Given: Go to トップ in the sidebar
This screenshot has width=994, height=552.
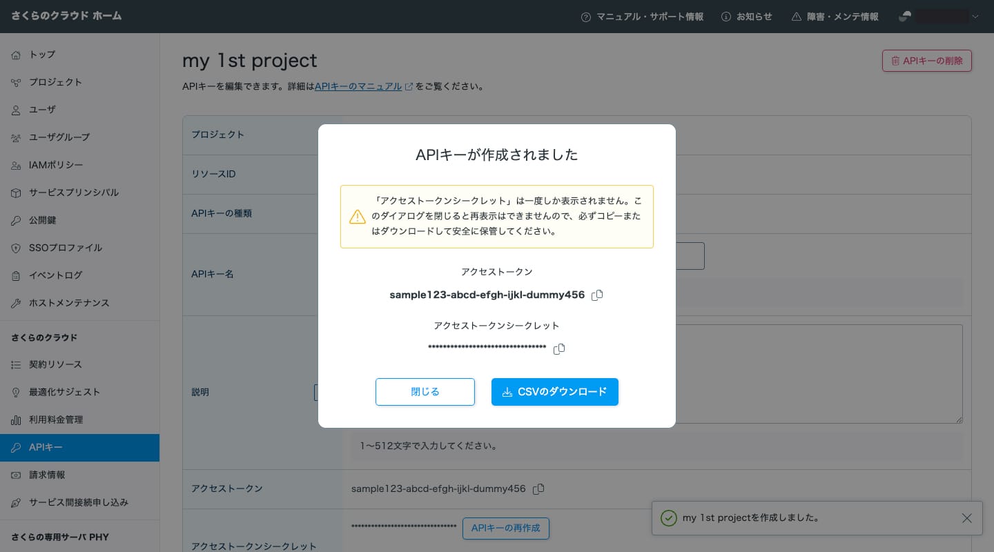Looking at the screenshot, I should tap(42, 55).
